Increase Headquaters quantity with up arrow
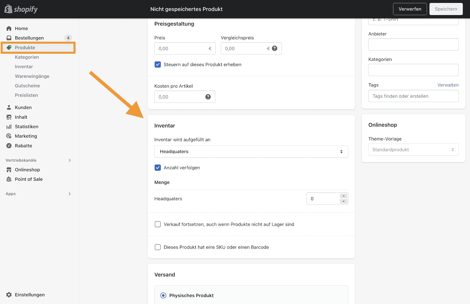 tap(343, 196)
